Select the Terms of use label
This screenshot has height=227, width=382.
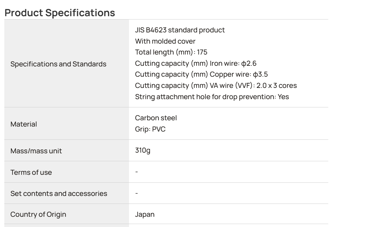pos(31,172)
